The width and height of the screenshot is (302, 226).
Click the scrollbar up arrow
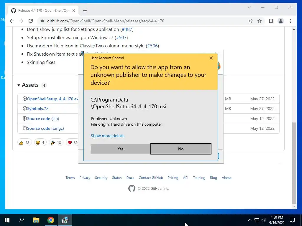(294, 29)
